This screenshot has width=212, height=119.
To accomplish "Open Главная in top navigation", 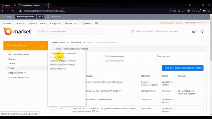I will 7,23.
